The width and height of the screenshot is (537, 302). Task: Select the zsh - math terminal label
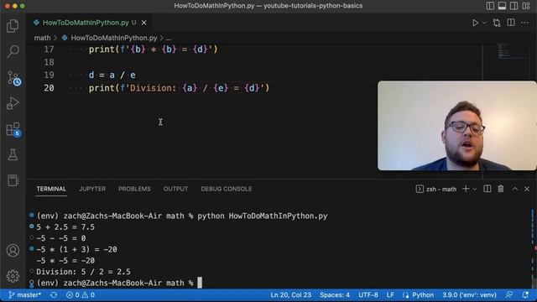tap(436, 189)
